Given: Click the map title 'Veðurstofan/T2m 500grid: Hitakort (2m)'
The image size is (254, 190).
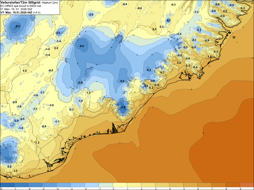Looking at the screenshot, I should (x=29, y=3).
